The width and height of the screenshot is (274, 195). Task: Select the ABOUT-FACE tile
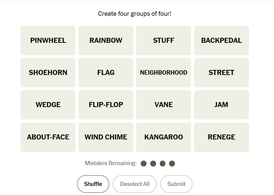(48, 137)
